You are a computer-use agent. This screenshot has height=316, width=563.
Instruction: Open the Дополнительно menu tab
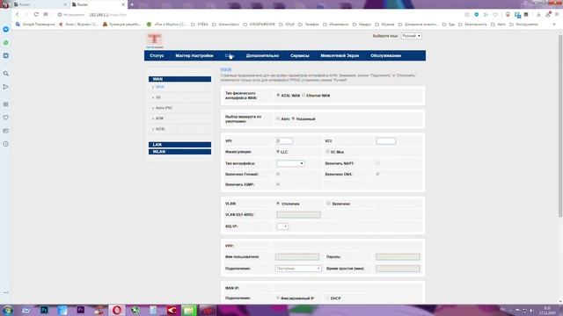(262, 55)
